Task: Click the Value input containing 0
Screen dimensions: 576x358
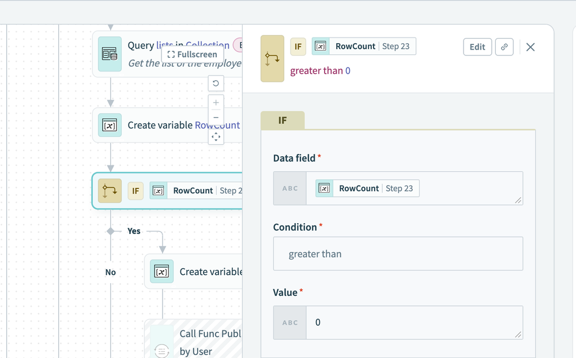Action: click(412, 323)
